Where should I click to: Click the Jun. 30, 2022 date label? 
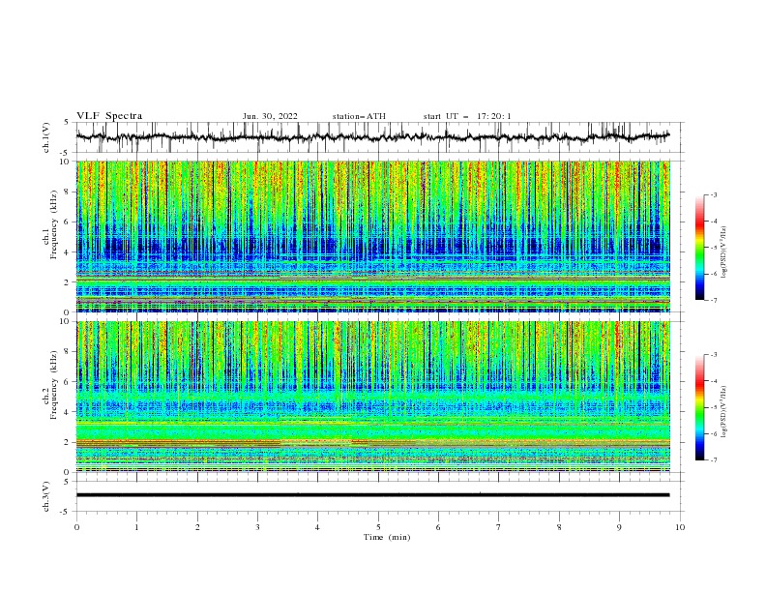[270, 116]
